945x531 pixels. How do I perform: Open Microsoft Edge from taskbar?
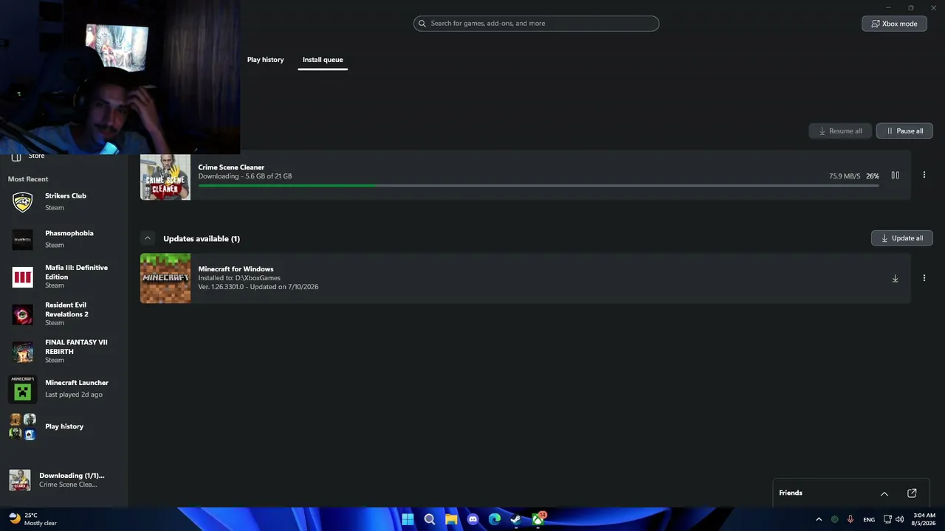coord(495,519)
